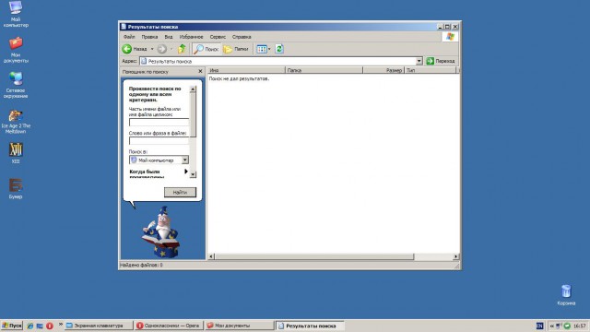Click Show Desktop quick launch icon

pyautogui.click(x=40, y=326)
